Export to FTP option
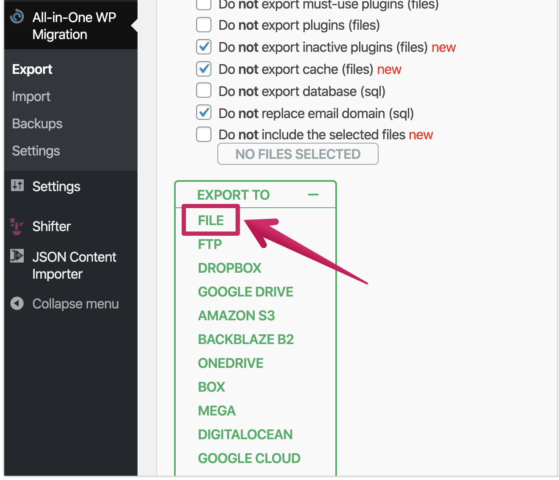Screen dimensions: 559x480 [210, 244]
